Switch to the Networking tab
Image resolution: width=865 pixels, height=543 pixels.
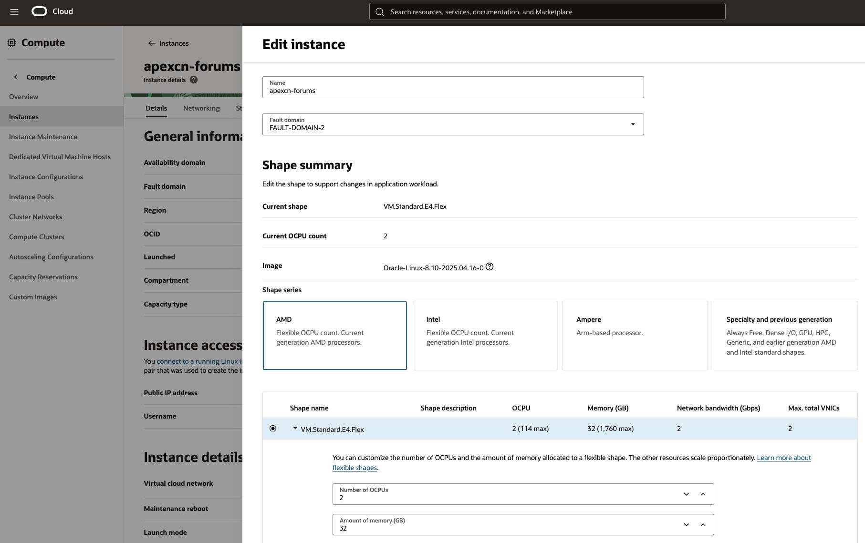pyautogui.click(x=201, y=108)
